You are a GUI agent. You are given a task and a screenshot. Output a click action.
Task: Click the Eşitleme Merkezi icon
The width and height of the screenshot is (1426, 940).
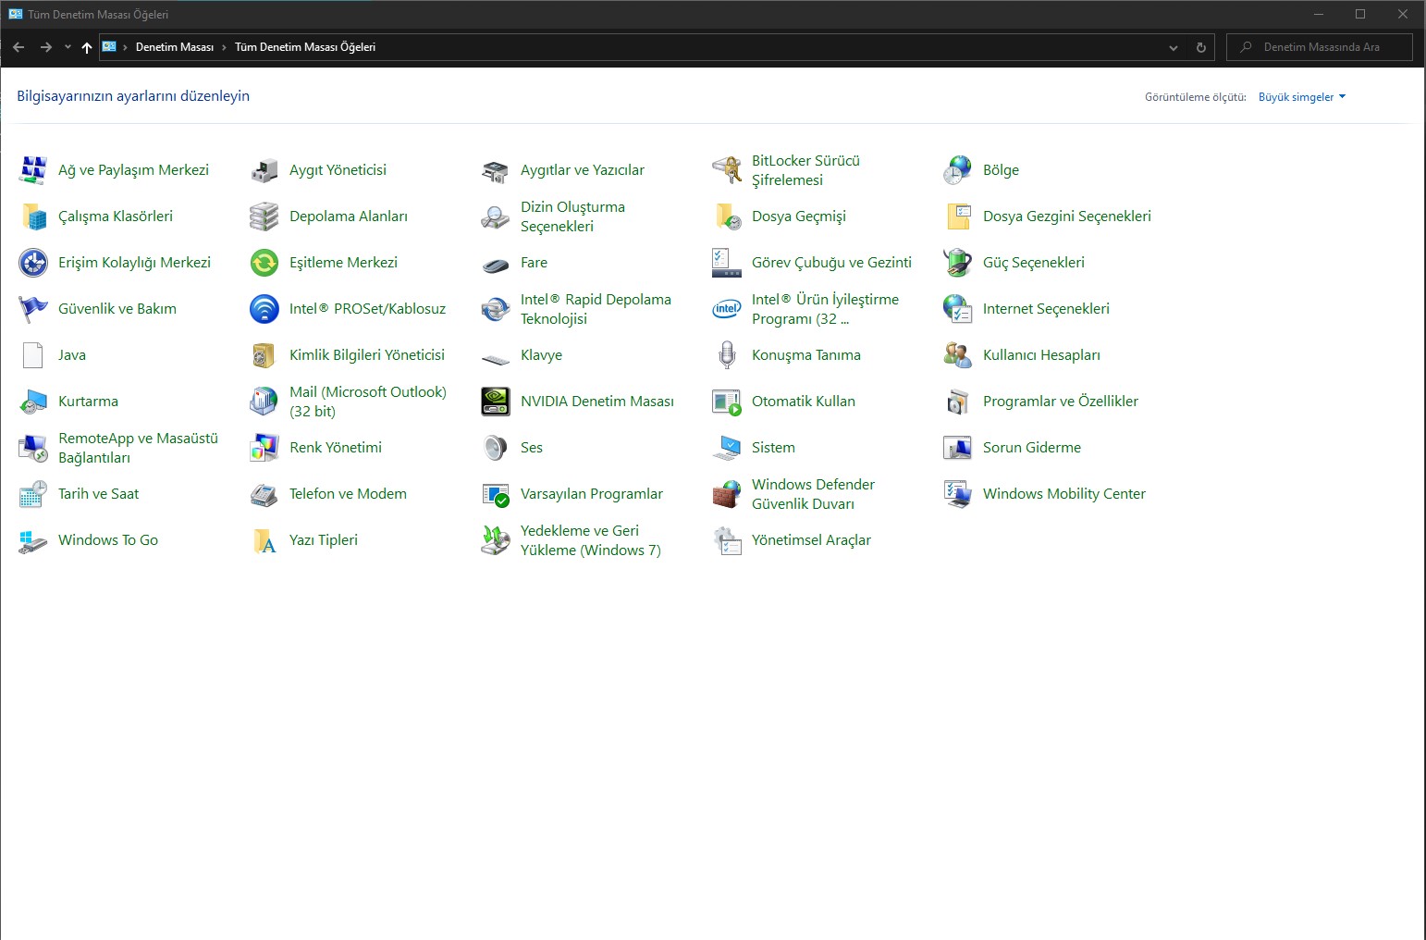coord(264,263)
